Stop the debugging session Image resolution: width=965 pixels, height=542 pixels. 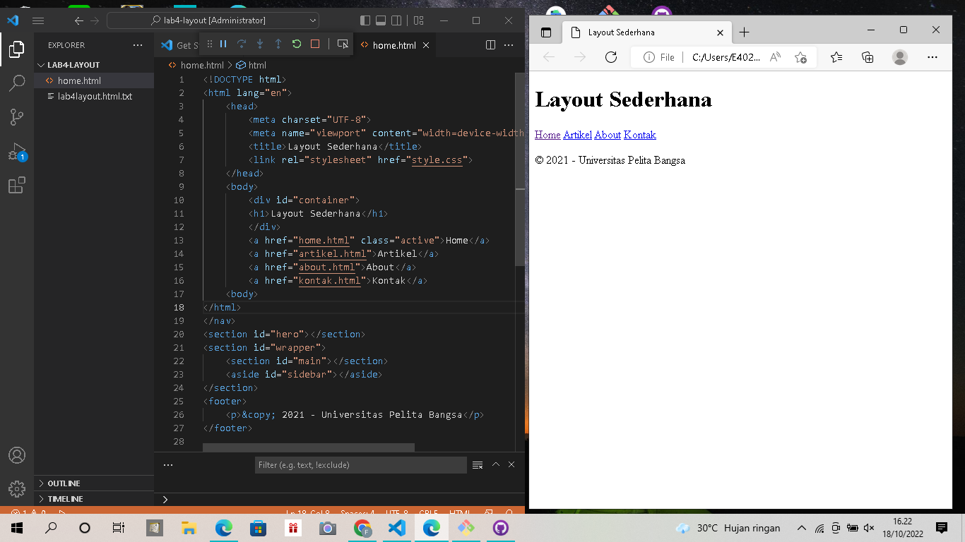314,44
